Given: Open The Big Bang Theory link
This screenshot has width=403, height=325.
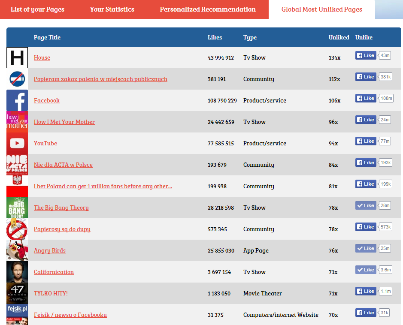Looking at the screenshot, I should coord(61,208).
